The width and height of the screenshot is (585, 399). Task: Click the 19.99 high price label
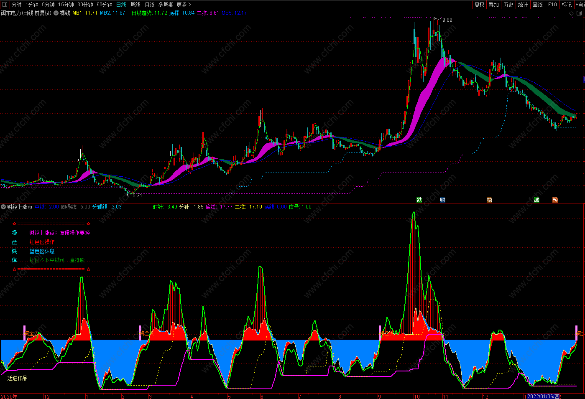point(446,20)
